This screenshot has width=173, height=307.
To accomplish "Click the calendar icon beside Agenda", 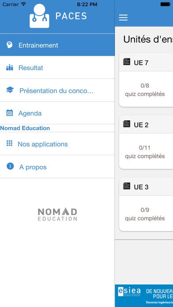I will (10, 113).
